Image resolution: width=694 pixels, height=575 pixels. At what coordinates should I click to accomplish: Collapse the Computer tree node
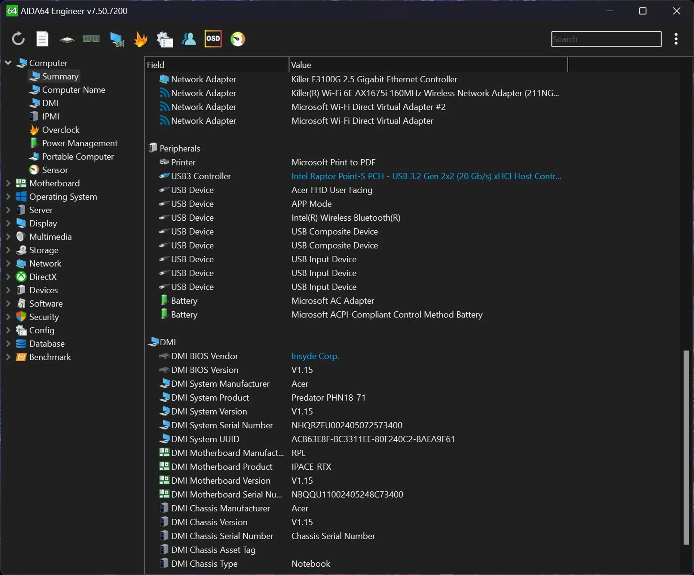[x=8, y=62]
